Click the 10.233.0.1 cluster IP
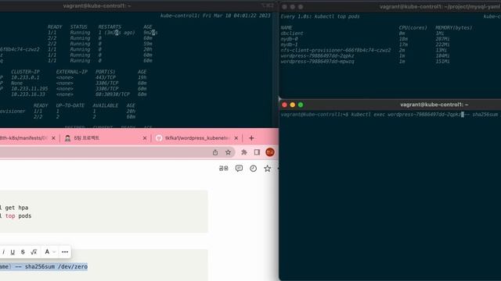The height and width of the screenshot is (281, 501). (x=25, y=77)
